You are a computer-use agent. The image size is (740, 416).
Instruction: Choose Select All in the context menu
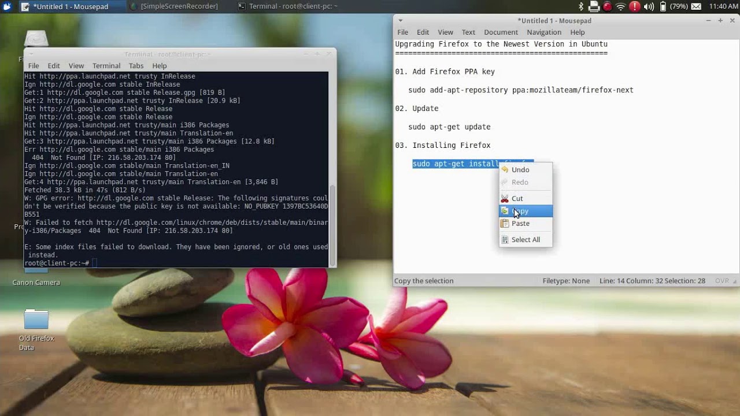tap(526, 240)
